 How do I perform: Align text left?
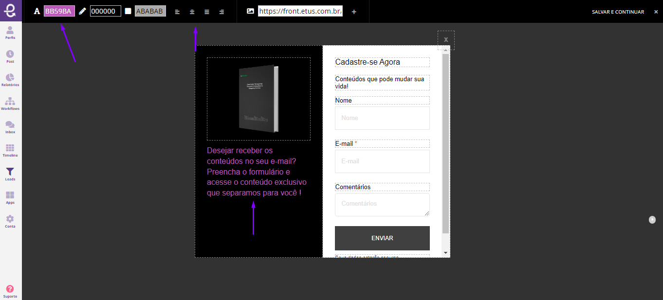click(177, 12)
